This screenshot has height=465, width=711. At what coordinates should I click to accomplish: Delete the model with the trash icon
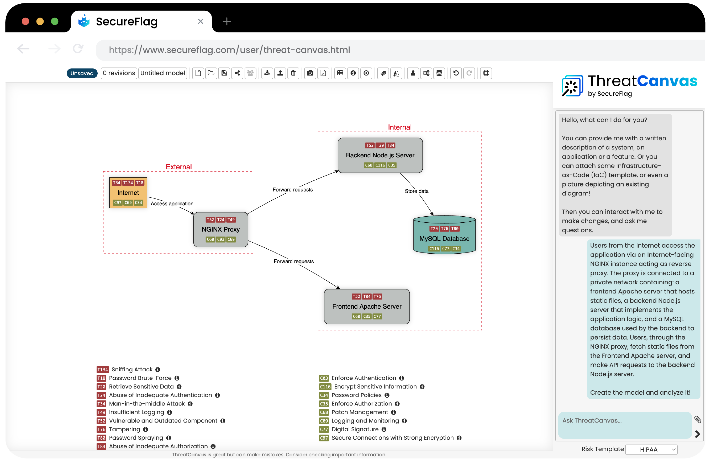293,73
